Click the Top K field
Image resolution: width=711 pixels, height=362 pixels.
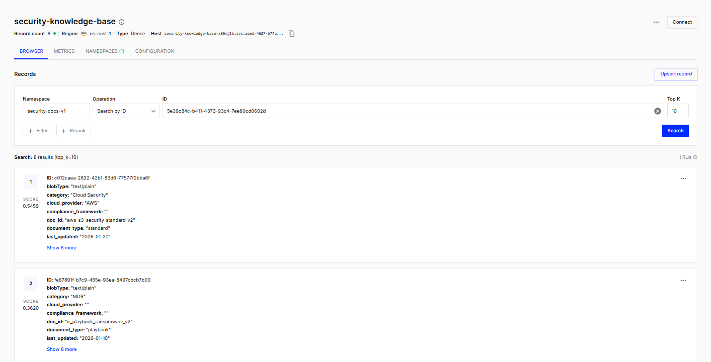click(678, 111)
